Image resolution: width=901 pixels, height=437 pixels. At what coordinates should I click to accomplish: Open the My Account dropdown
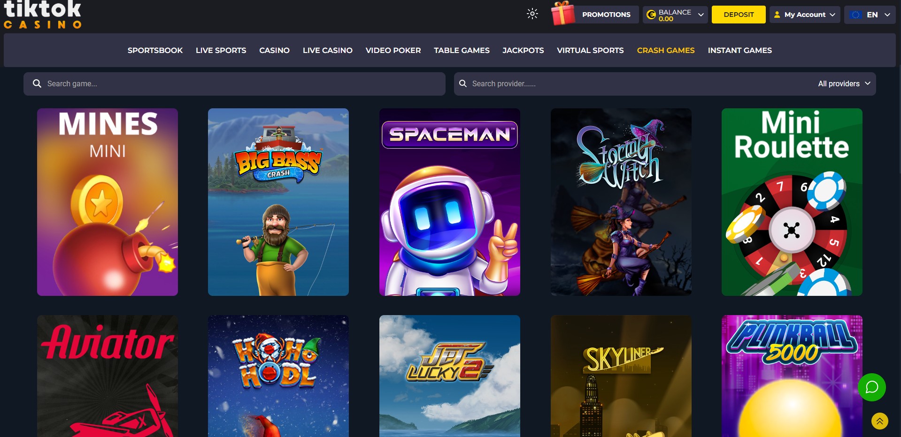805,15
